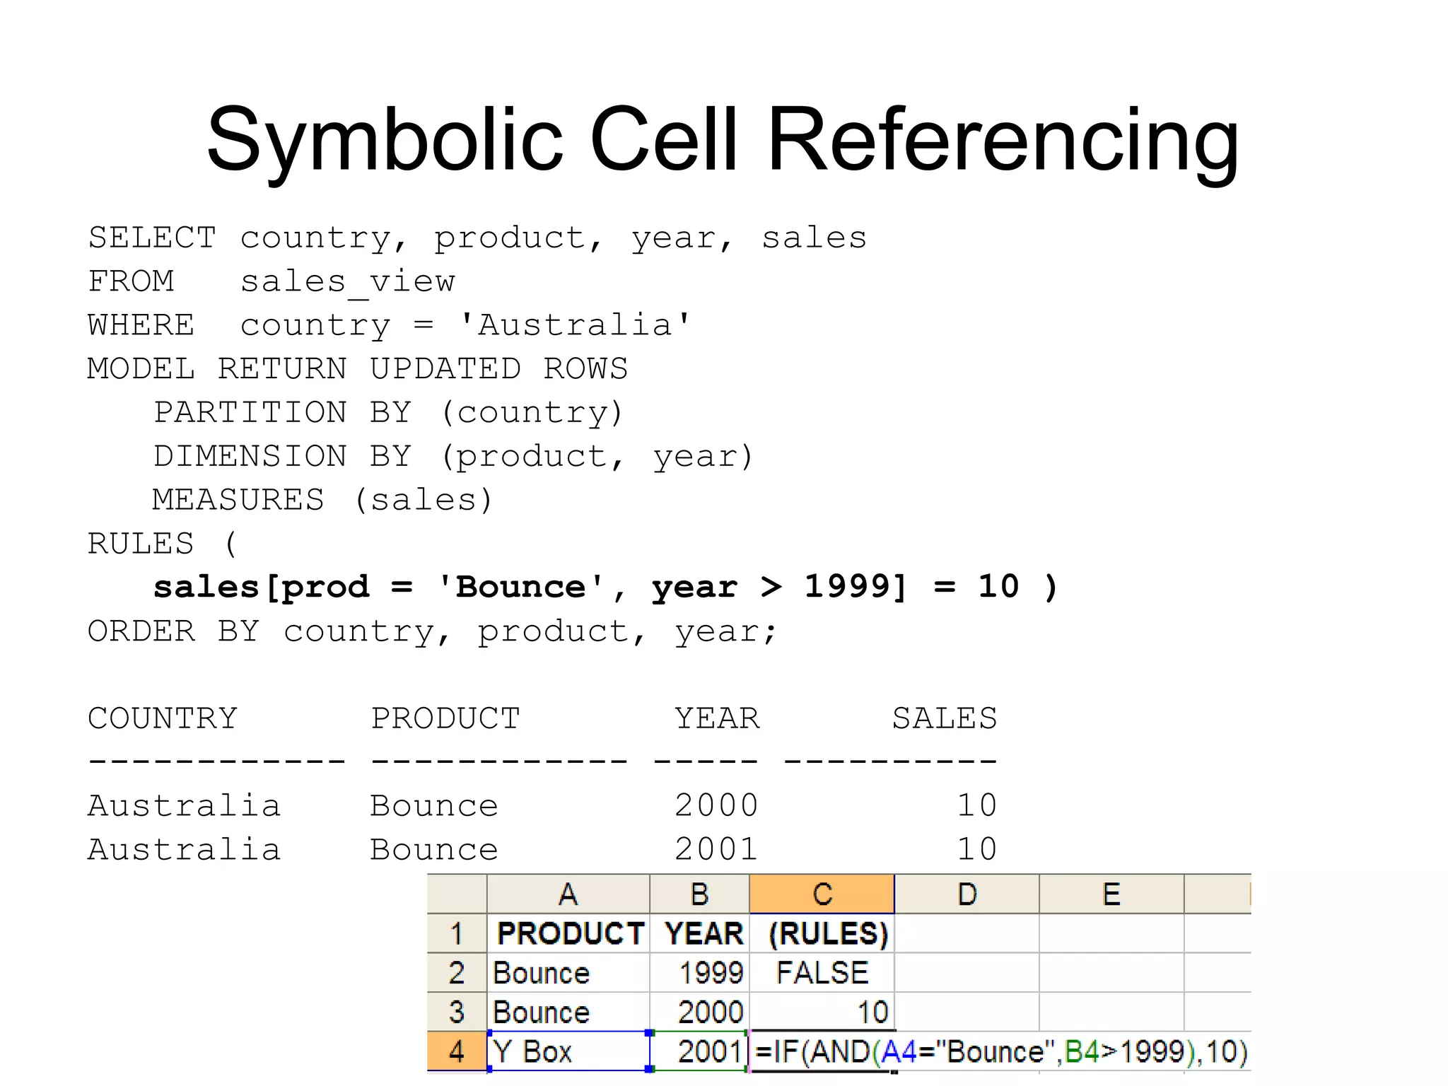Select highlighted row 4 header
Screen dimensions: 1448x1086
coord(457,1051)
